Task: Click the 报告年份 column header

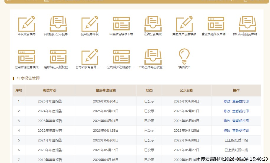Action: (x=50, y=90)
